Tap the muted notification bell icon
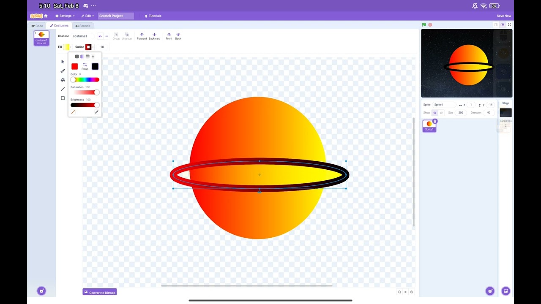541x304 pixels. pos(475,6)
